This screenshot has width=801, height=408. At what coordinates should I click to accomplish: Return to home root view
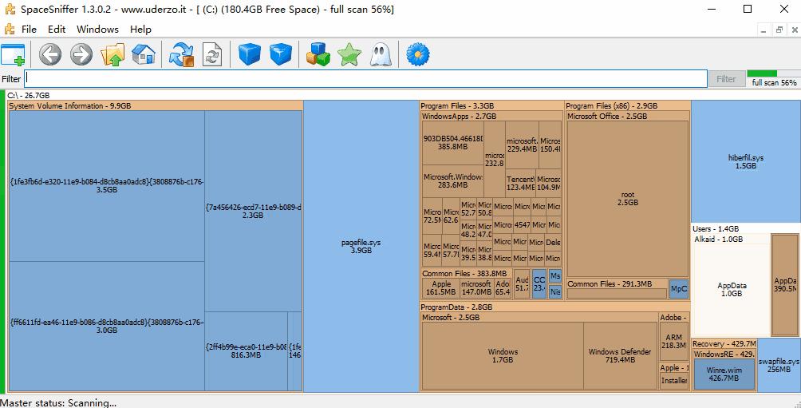pos(144,54)
